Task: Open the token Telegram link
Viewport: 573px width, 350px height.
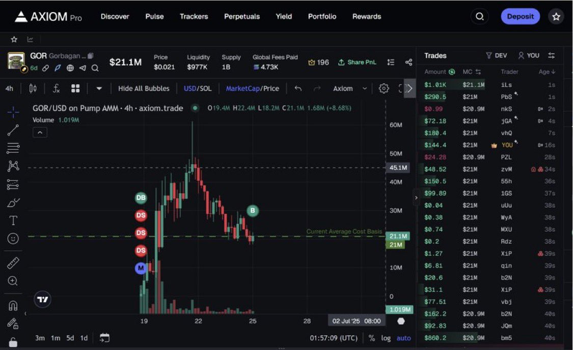Action: pyautogui.click(x=83, y=68)
